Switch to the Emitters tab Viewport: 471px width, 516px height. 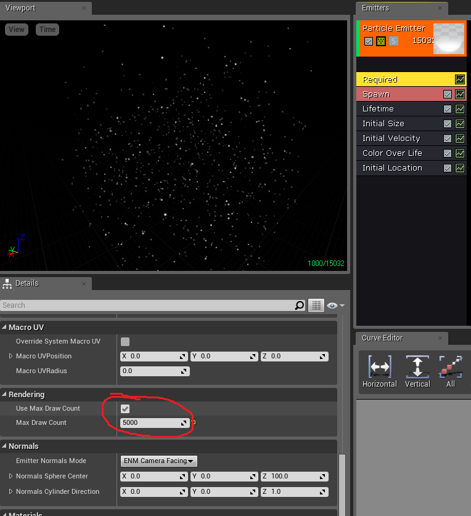375,8
